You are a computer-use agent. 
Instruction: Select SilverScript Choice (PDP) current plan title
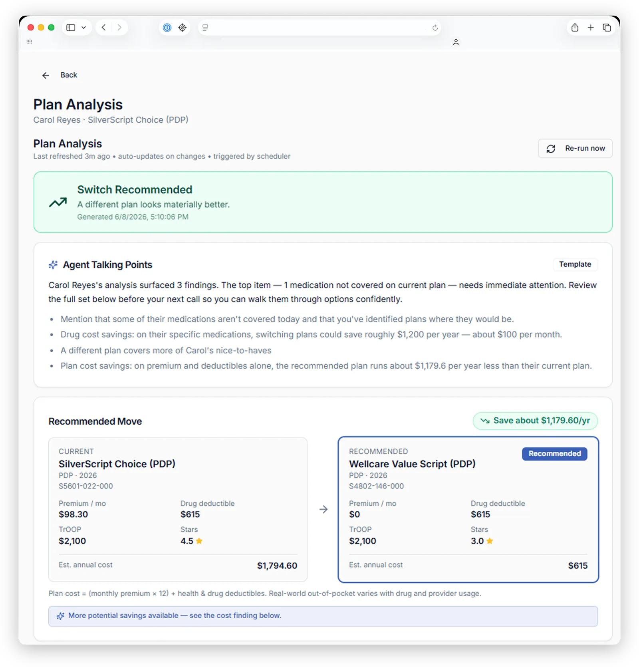pyautogui.click(x=117, y=464)
